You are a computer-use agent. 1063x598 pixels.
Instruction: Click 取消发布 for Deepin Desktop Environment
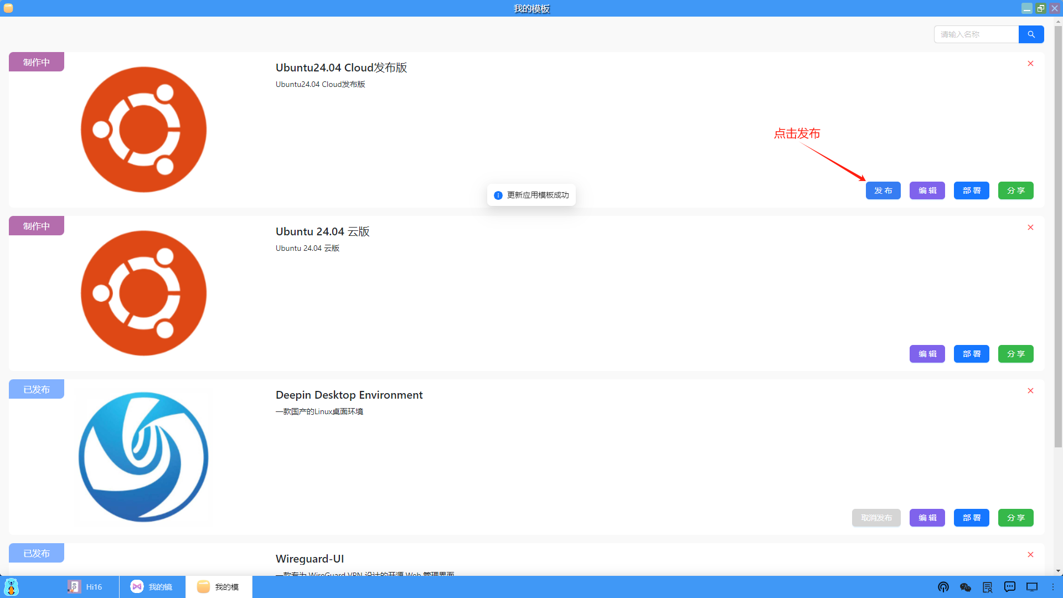[876, 518]
